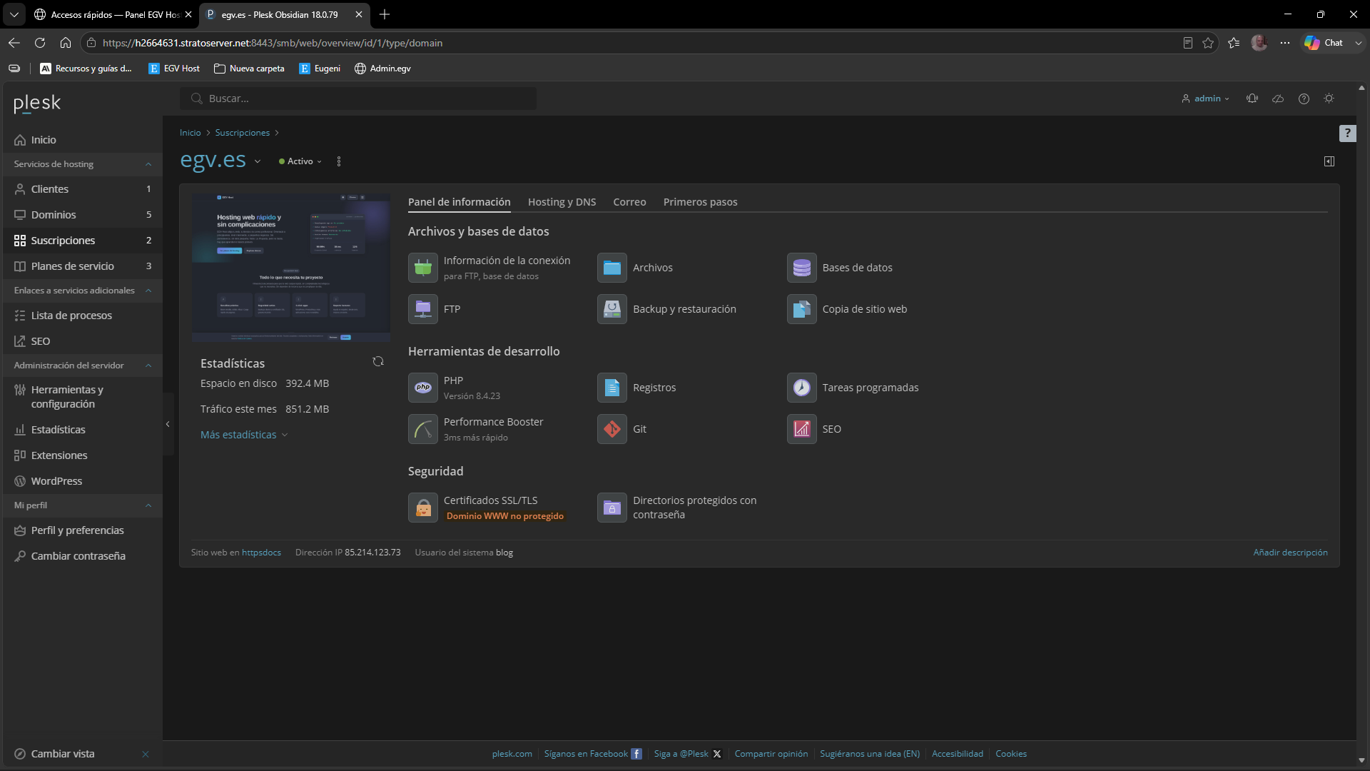Open the help question-mark icon in header

1304,99
